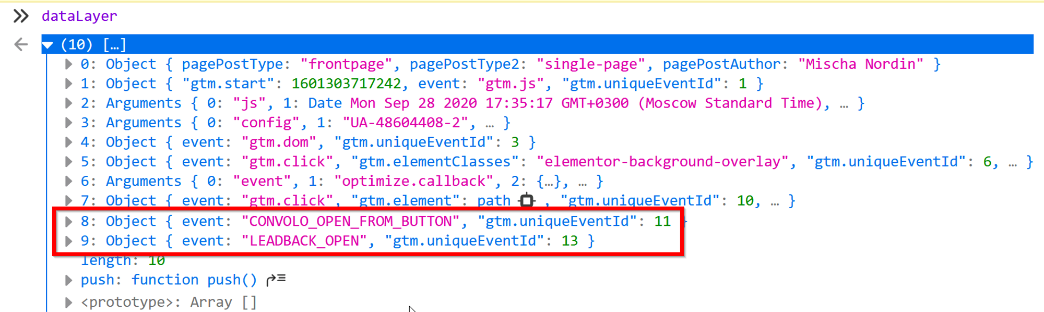This screenshot has height=312, width=1044.
Task: Select the "frontpage" pagePostType value
Action: (x=346, y=64)
